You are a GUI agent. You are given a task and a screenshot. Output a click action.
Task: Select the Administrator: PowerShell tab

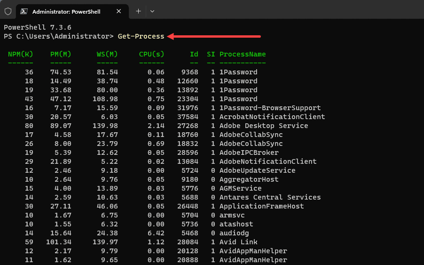pyautogui.click(x=71, y=11)
